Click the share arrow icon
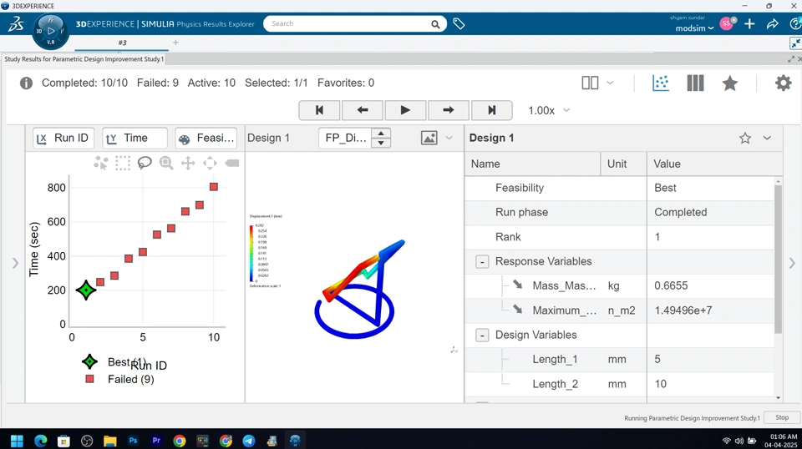The image size is (802, 449). coord(772,24)
